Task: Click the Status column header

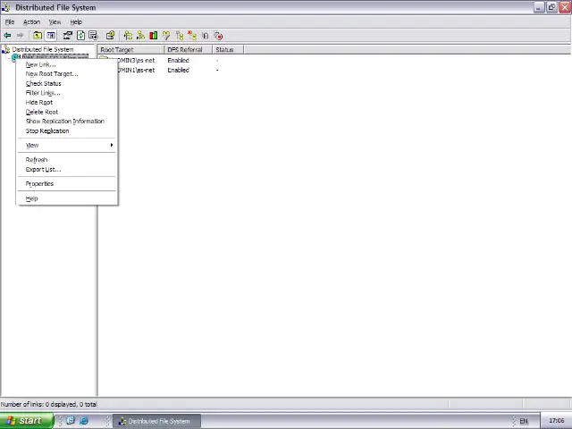Action: click(x=229, y=50)
